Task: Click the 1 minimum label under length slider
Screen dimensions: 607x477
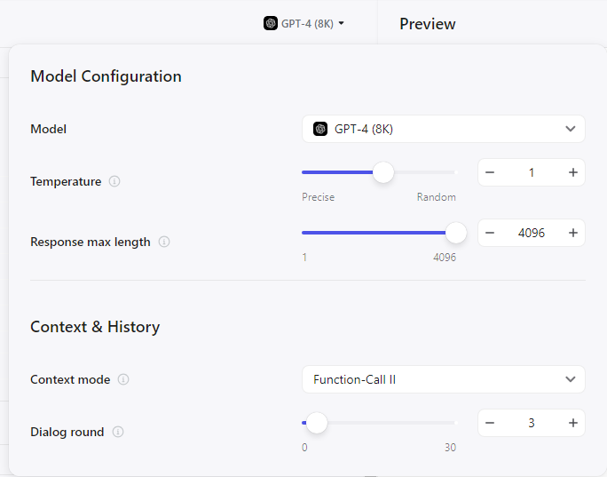Action: (x=304, y=258)
